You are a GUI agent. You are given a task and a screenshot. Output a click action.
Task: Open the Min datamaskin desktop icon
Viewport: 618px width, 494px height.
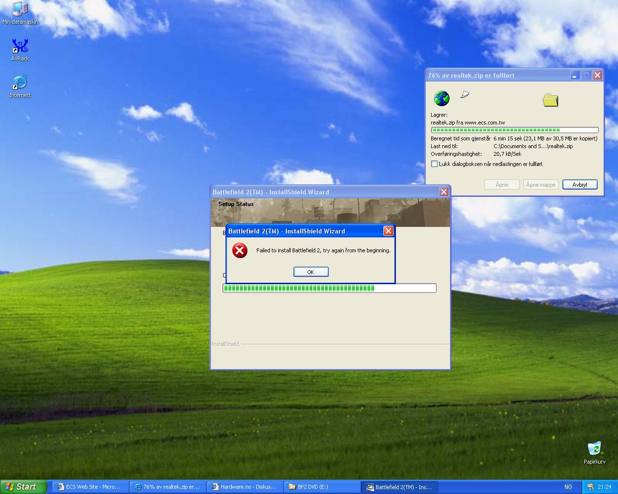(20, 13)
